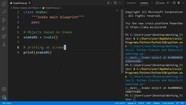Select interpreter '3.10.5 64-bit'
This screenshot has height=105, width=186.
pyautogui.click(x=168, y=103)
